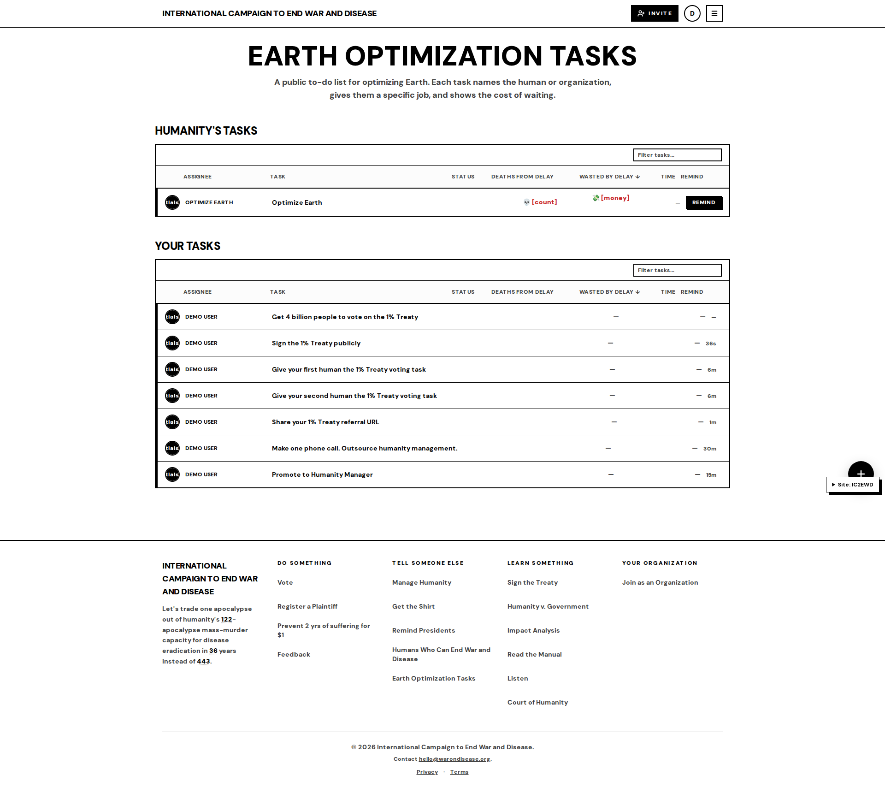Click avatar on Sign the 1% Treaty publicly row
This screenshot has height=794, width=885.
point(172,343)
